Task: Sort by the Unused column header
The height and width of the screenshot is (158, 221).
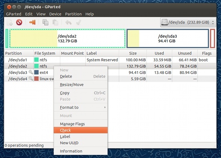Action: (x=185, y=53)
